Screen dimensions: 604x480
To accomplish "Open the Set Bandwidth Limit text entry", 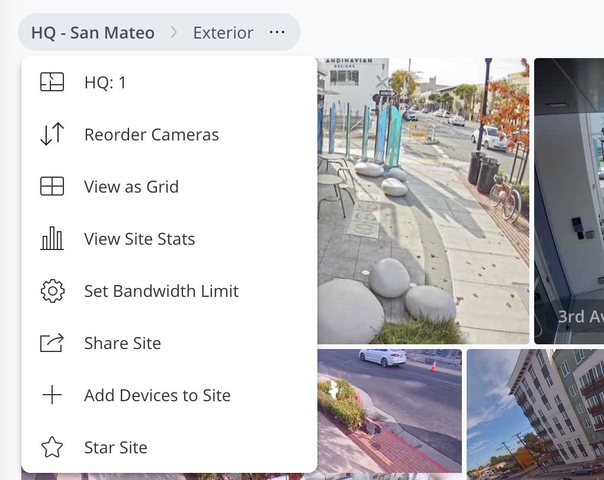I will click(x=161, y=291).
